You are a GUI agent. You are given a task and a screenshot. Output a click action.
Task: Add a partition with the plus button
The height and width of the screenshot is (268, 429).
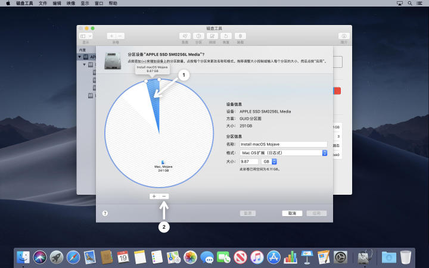coord(154,197)
